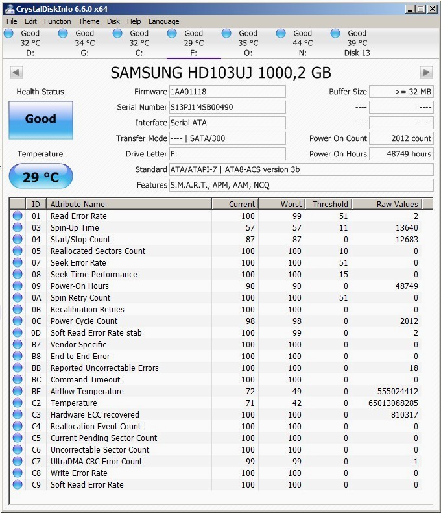Click status orb for Spin Retry Count
The height and width of the screenshot is (513, 441).
pos(18,297)
